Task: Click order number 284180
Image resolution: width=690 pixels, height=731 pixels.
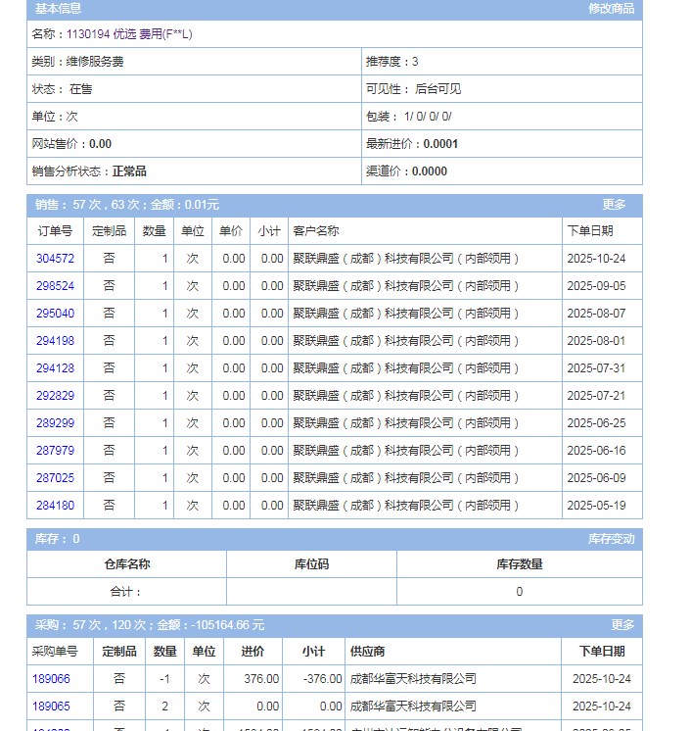Action: [x=55, y=506]
